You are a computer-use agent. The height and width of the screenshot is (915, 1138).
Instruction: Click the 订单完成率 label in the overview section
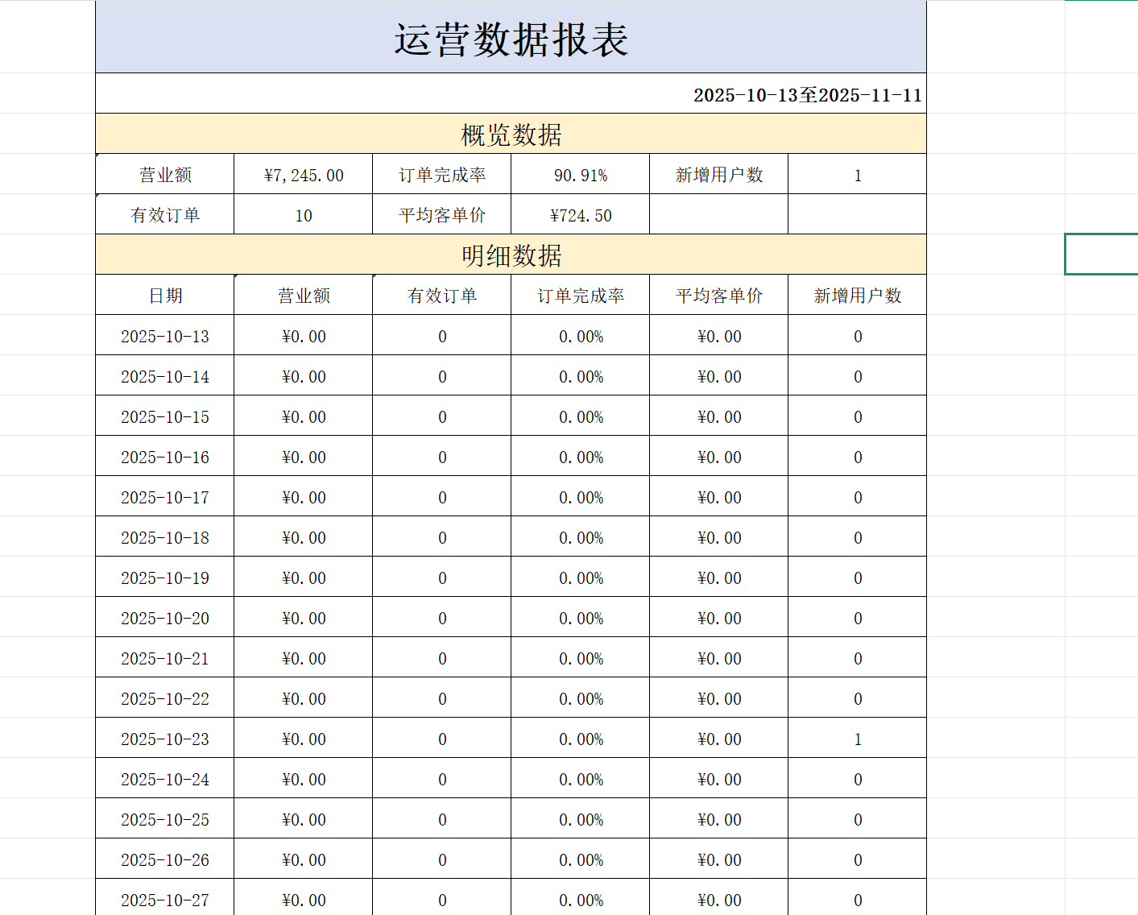[442, 174]
